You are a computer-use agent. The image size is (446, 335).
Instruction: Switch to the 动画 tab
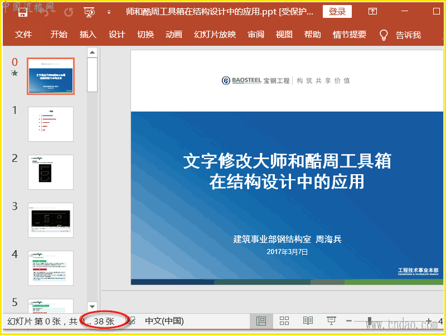(x=174, y=35)
